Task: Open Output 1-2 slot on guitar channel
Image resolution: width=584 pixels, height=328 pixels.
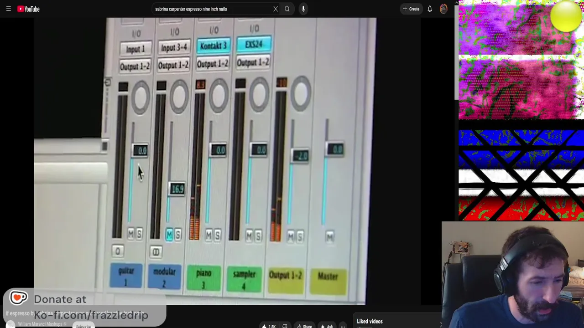Action: click(135, 67)
